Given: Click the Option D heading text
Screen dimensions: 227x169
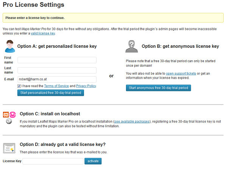Looking at the screenshot, I should point(62,144).
